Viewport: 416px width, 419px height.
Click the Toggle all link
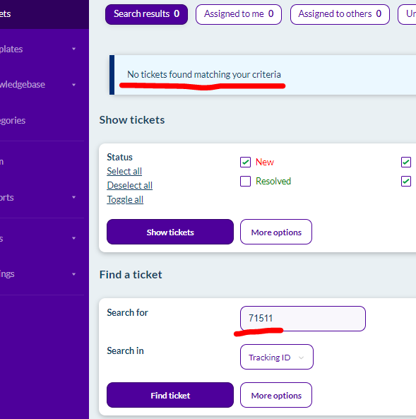pos(125,200)
